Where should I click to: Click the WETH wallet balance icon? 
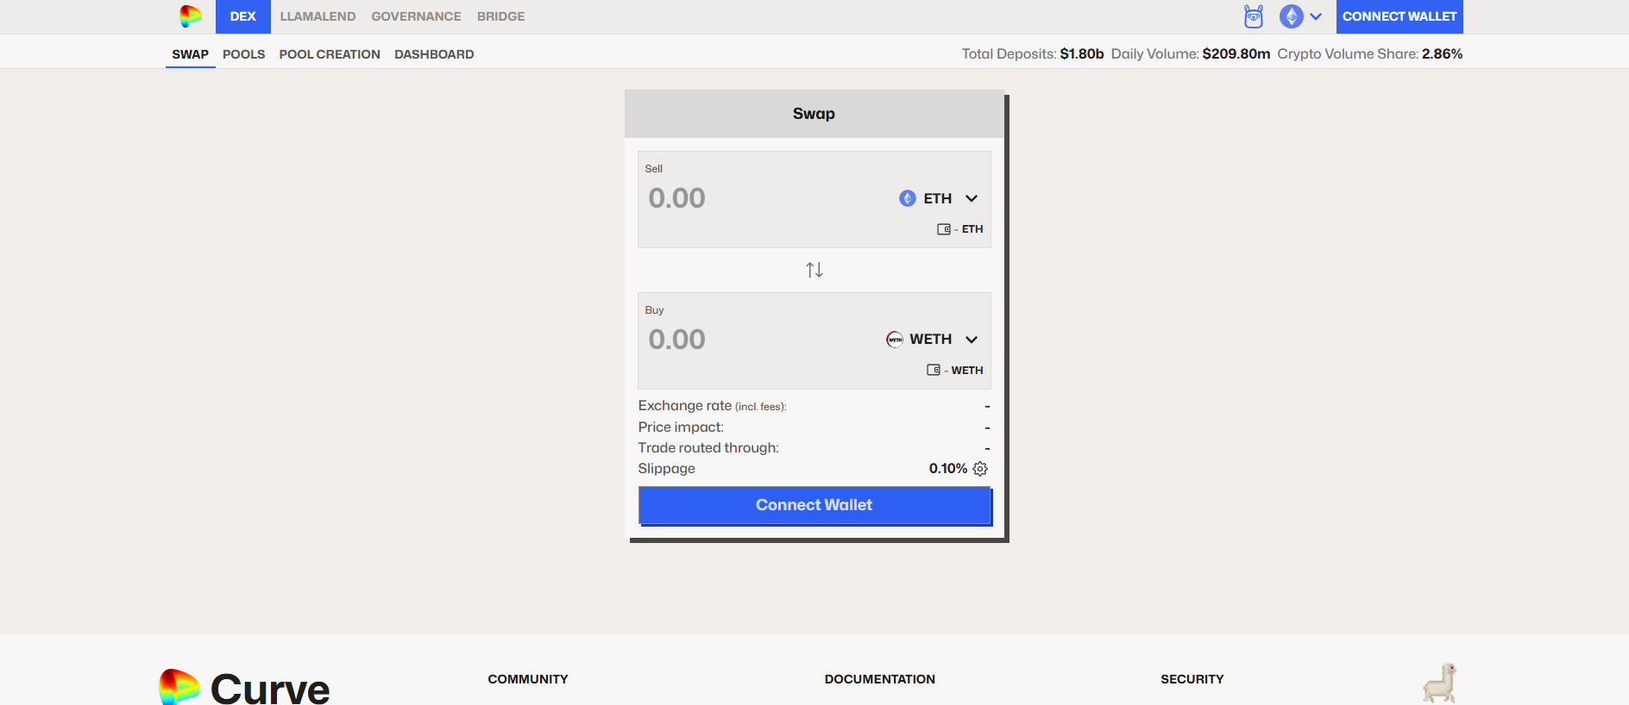click(934, 371)
